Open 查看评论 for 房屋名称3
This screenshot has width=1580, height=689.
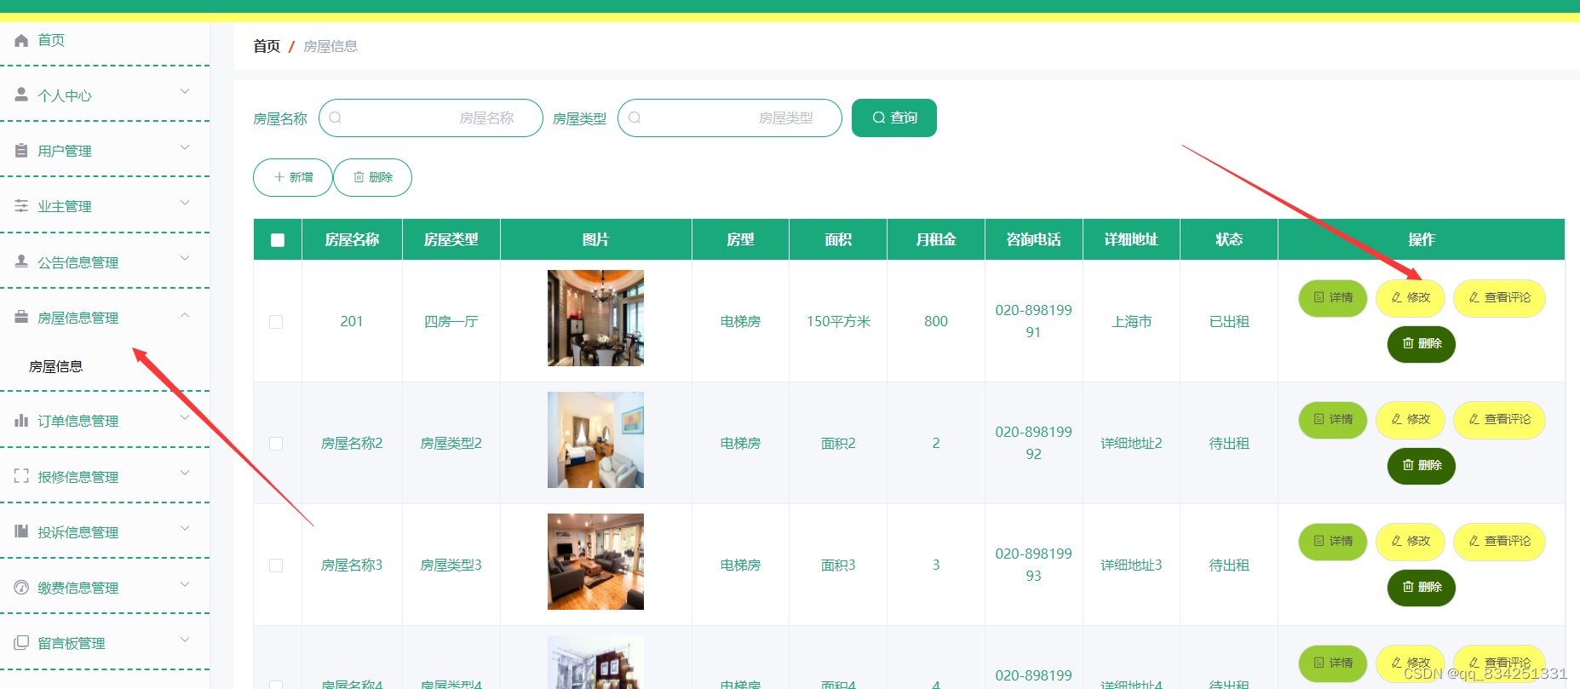point(1499,542)
